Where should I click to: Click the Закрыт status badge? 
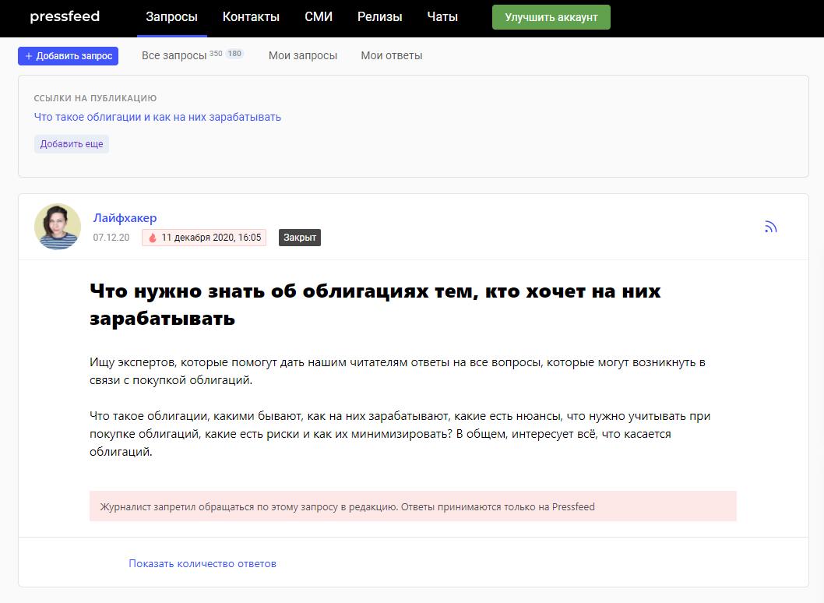pyautogui.click(x=300, y=238)
